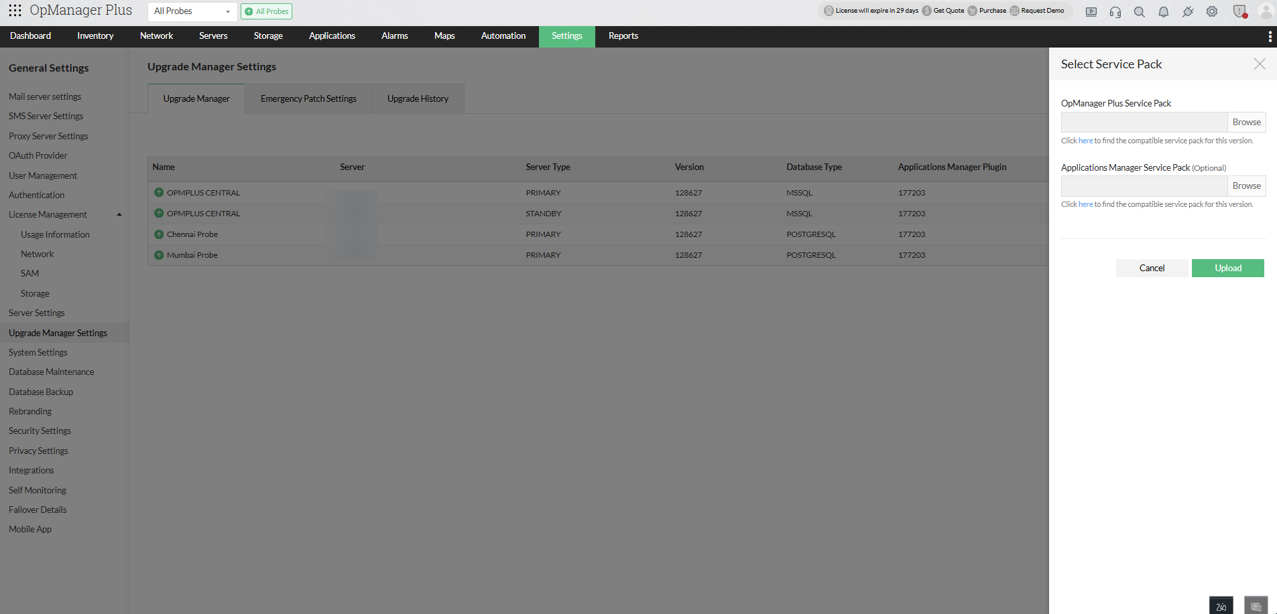Open the Applications menu
This screenshot has width=1277, height=614.
tap(332, 36)
